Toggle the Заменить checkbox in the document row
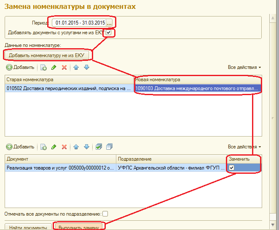This screenshot has width=279, height=230. (x=231, y=168)
